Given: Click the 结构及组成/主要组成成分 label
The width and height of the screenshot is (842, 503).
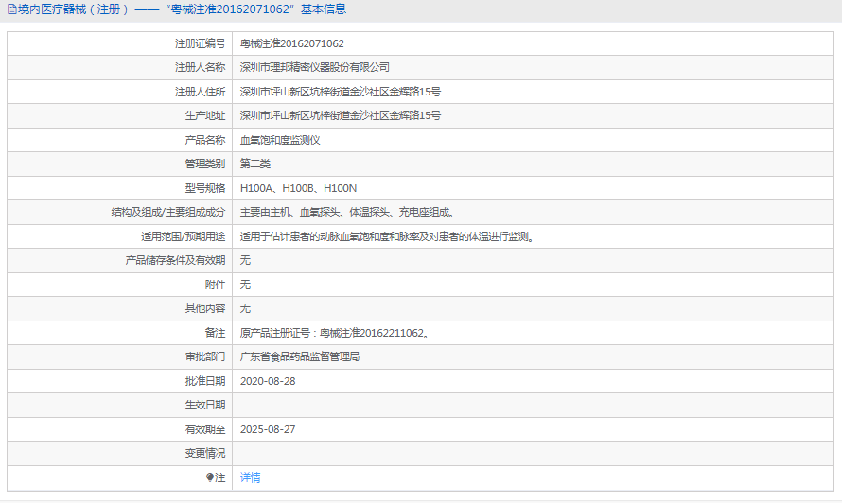Looking at the screenshot, I should 168,212.
